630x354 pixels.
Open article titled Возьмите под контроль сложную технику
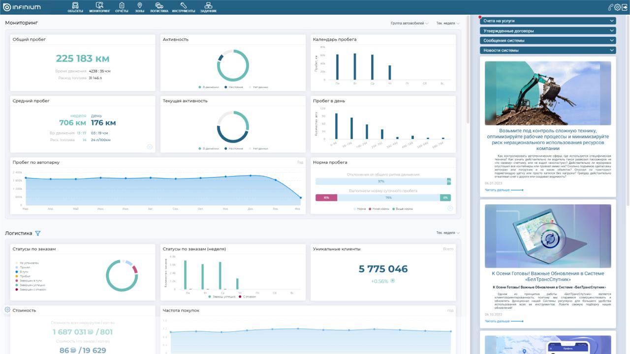click(548, 140)
